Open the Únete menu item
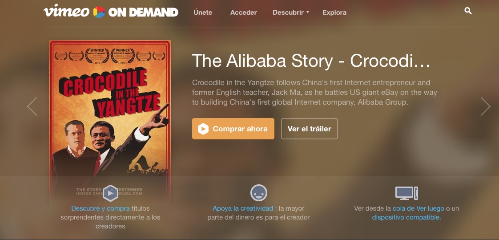 pyautogui.click(x=203, y=12)
